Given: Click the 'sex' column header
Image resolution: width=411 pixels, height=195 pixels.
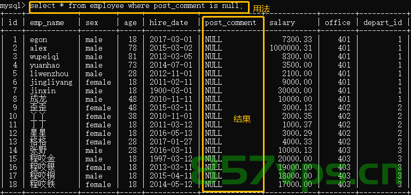Looking at the screenshot, I should pyautogui.click(x=92, y=23).
